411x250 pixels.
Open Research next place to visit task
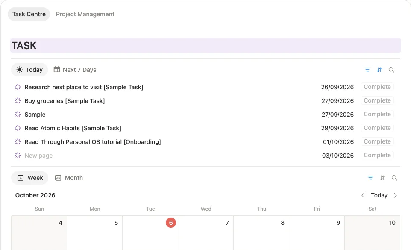coord(84,87)
